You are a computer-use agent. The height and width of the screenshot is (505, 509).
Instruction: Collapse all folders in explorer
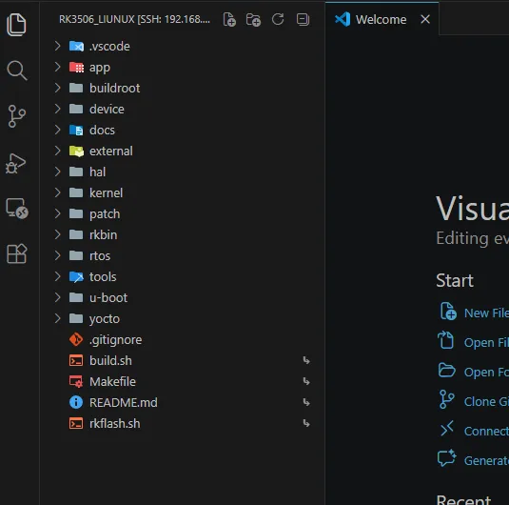click(x=303, y=19)
